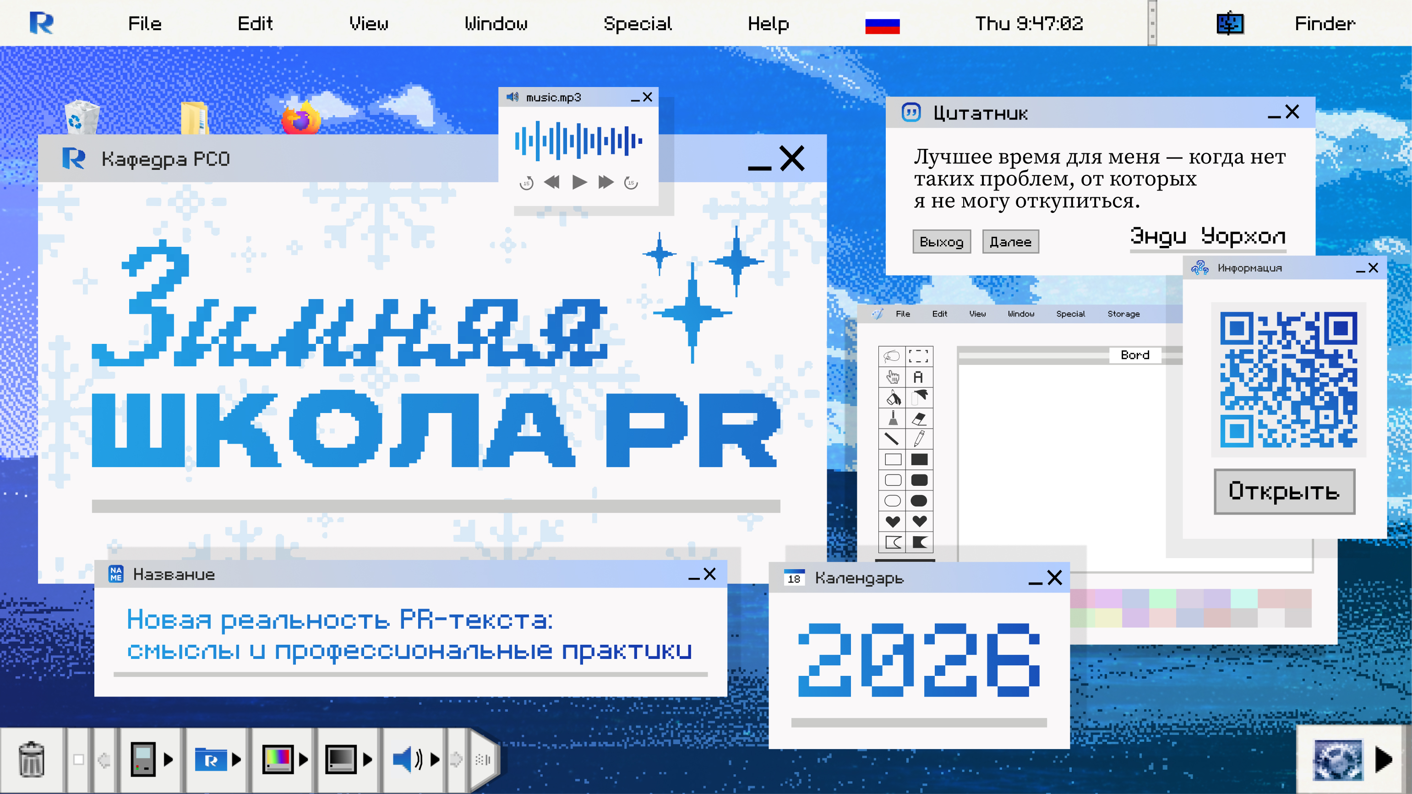Select the Pencil tool

tap(919, 438)
